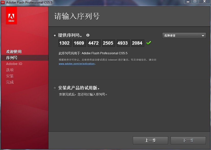Click the green checkmark beside the serial
211x150 pixels.
148,43
